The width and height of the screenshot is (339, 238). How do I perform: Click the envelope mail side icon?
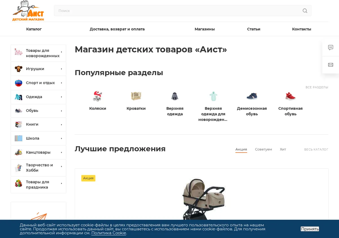coord(331,65)
